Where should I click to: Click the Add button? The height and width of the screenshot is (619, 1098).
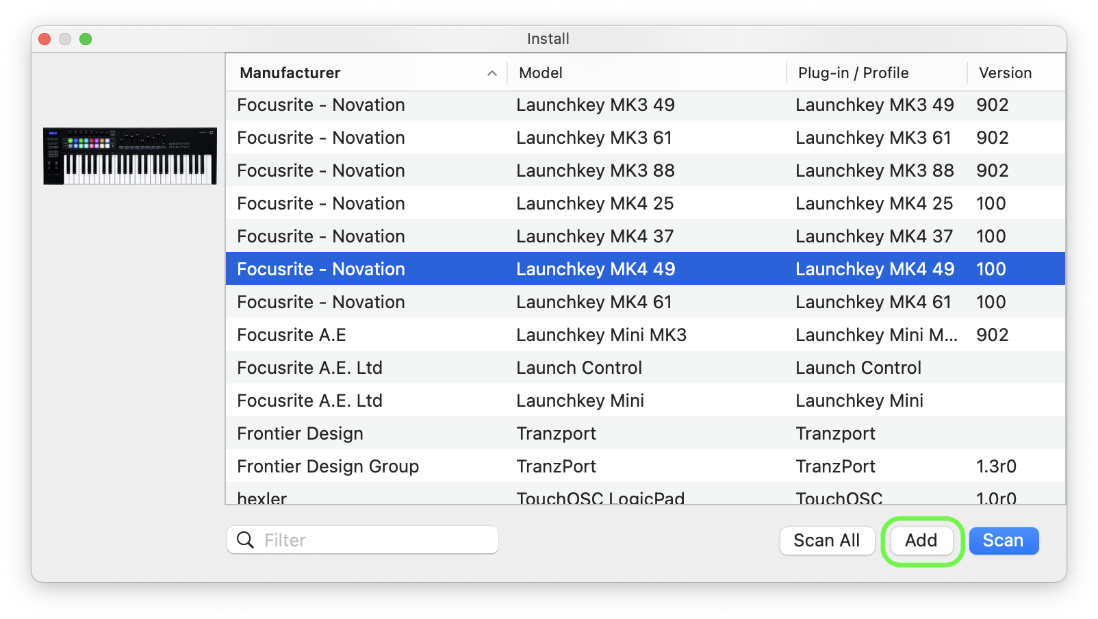(x=921, y=540)
